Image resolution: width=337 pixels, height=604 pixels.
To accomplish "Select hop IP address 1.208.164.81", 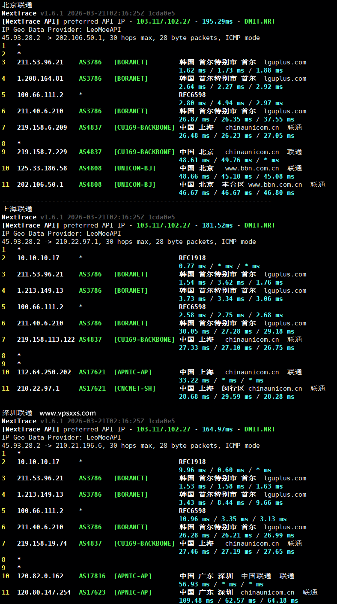I will pyautogui.click(x=40, y=79).
